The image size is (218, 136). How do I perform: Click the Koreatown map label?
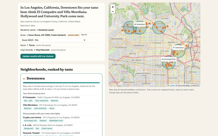157,43
